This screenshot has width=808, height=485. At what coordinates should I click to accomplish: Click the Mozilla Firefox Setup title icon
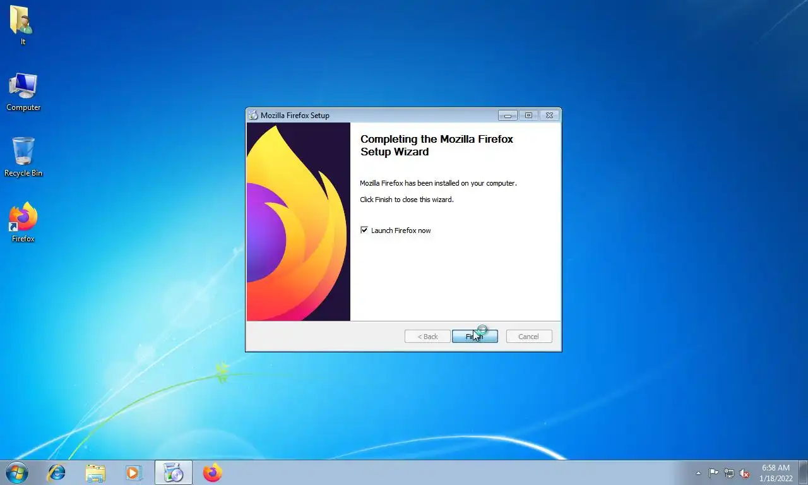253,115
